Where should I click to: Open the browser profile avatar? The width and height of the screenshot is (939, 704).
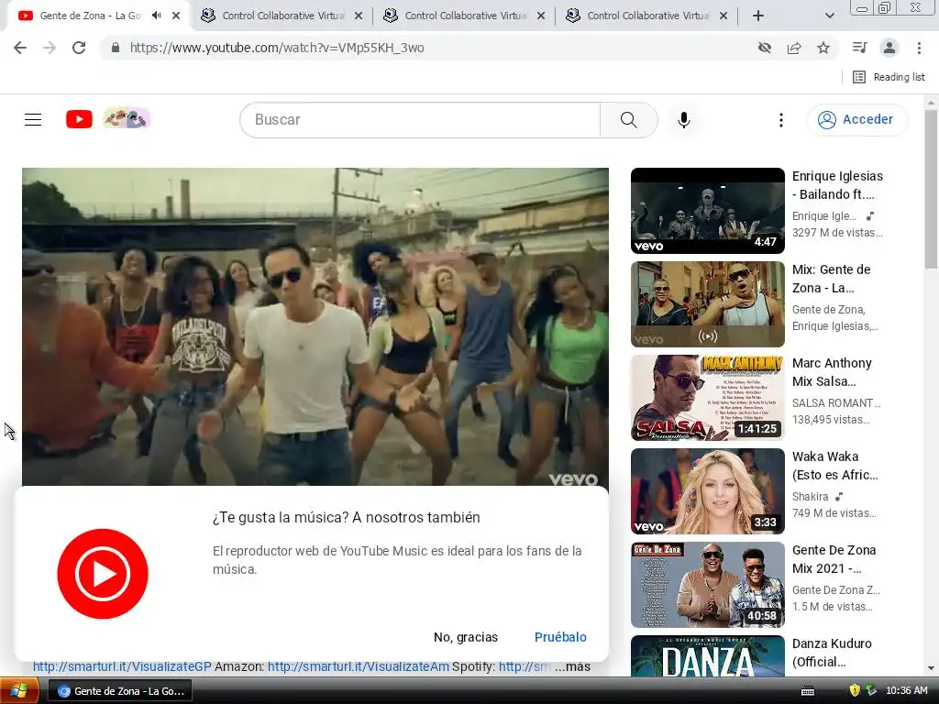tap(889, 48)
